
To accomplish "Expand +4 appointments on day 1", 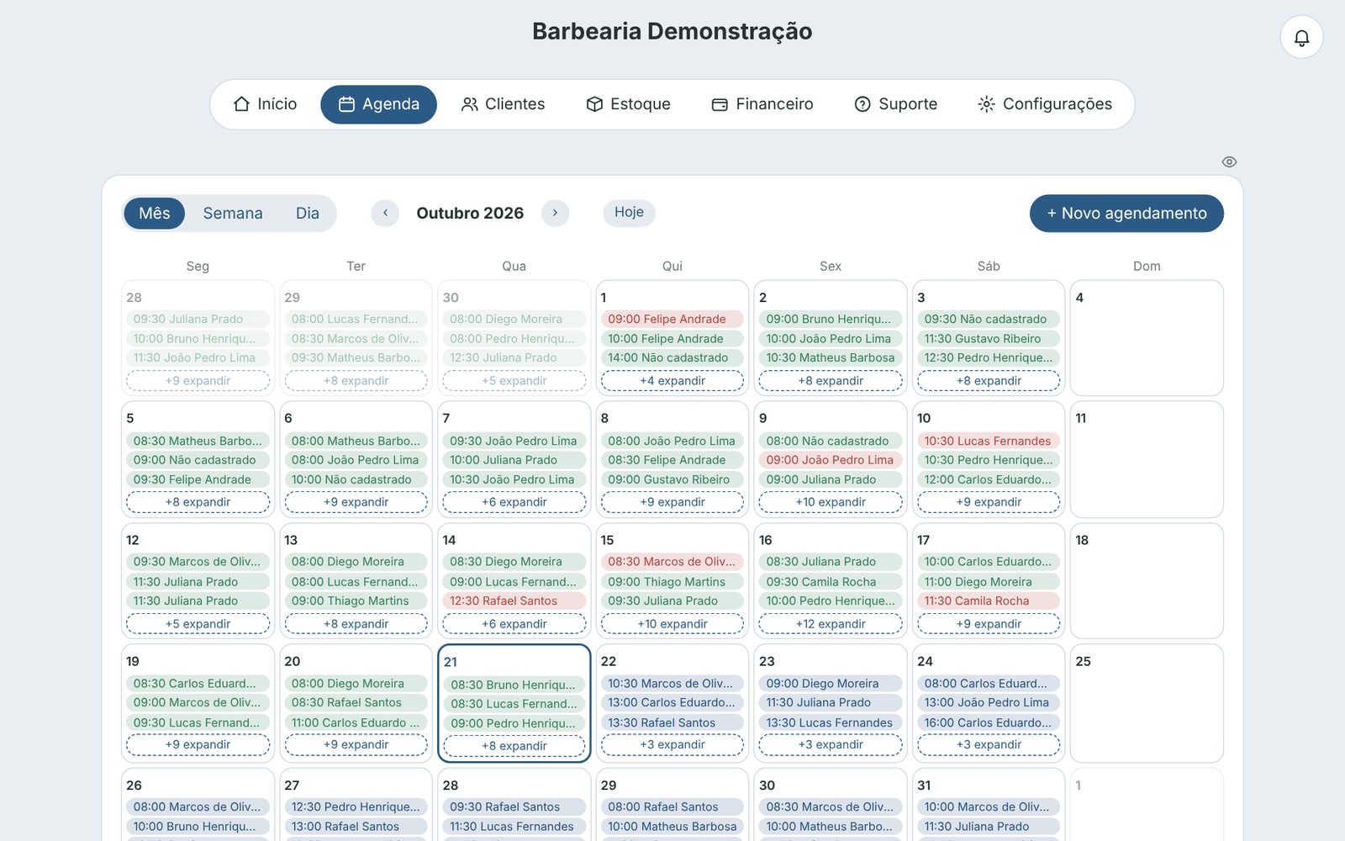I will [672, 381].
